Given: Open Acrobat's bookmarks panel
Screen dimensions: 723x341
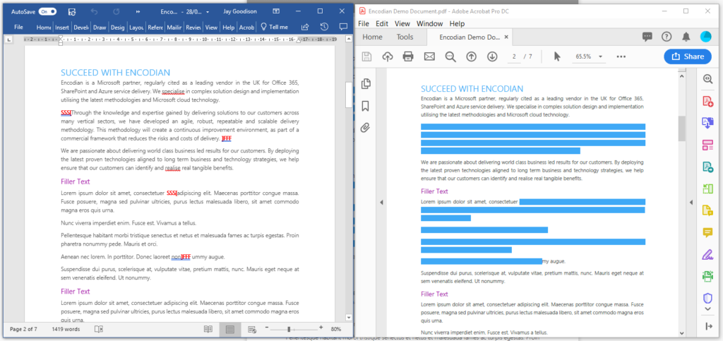Looking at the screenshot, I should (366, 106).
